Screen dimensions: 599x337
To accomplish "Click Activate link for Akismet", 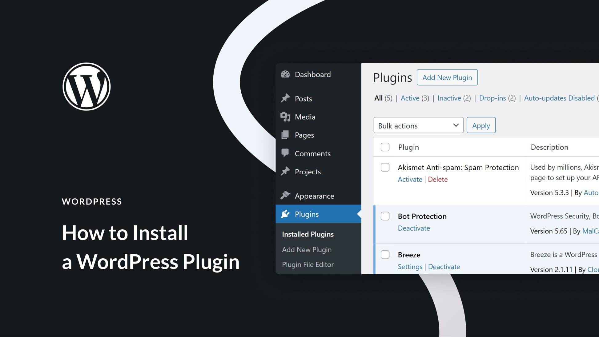I will pos(409,179).
